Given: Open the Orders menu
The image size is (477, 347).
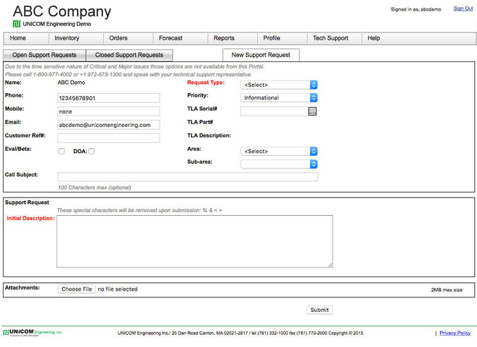Looking at the screenshot, I should [x=128, y=38].
